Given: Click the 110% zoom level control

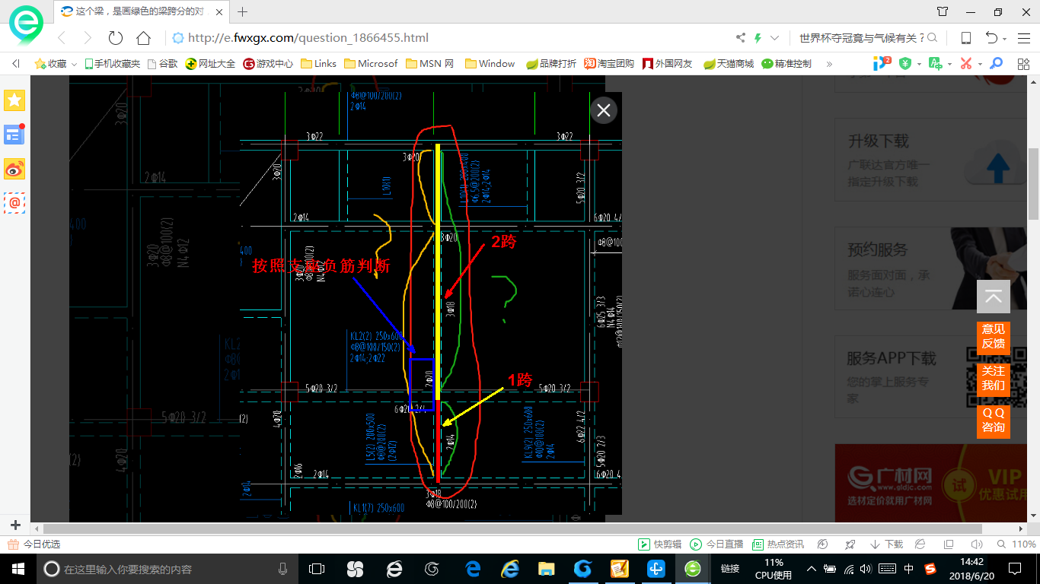Looking at the screenshot, I should tap(1018, 544).
